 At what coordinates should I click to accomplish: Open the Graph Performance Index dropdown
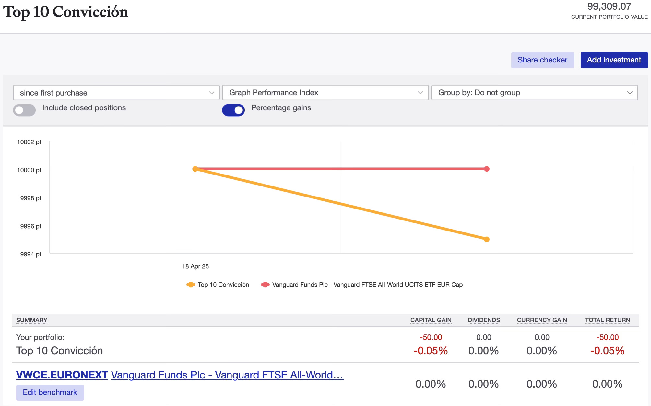click(x=325, y=93)
